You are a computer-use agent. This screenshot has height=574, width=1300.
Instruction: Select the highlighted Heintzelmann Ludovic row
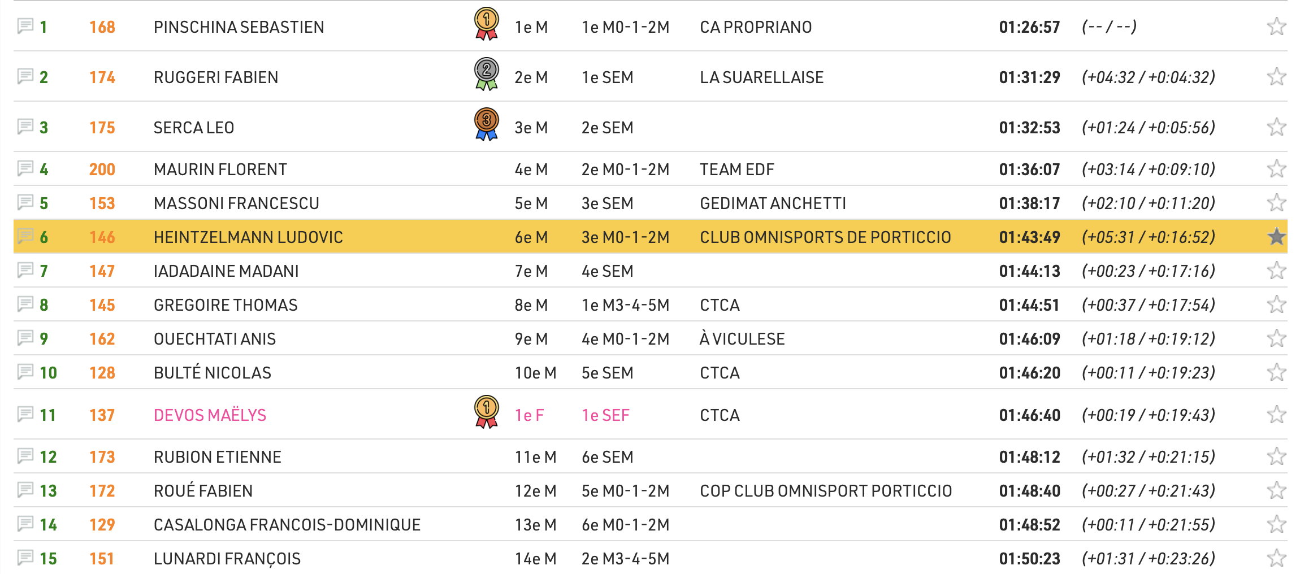coord(248,237)
